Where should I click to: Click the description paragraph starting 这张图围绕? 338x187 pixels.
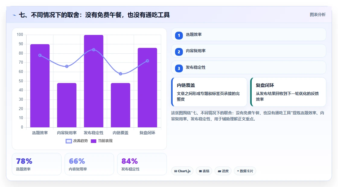247,116
